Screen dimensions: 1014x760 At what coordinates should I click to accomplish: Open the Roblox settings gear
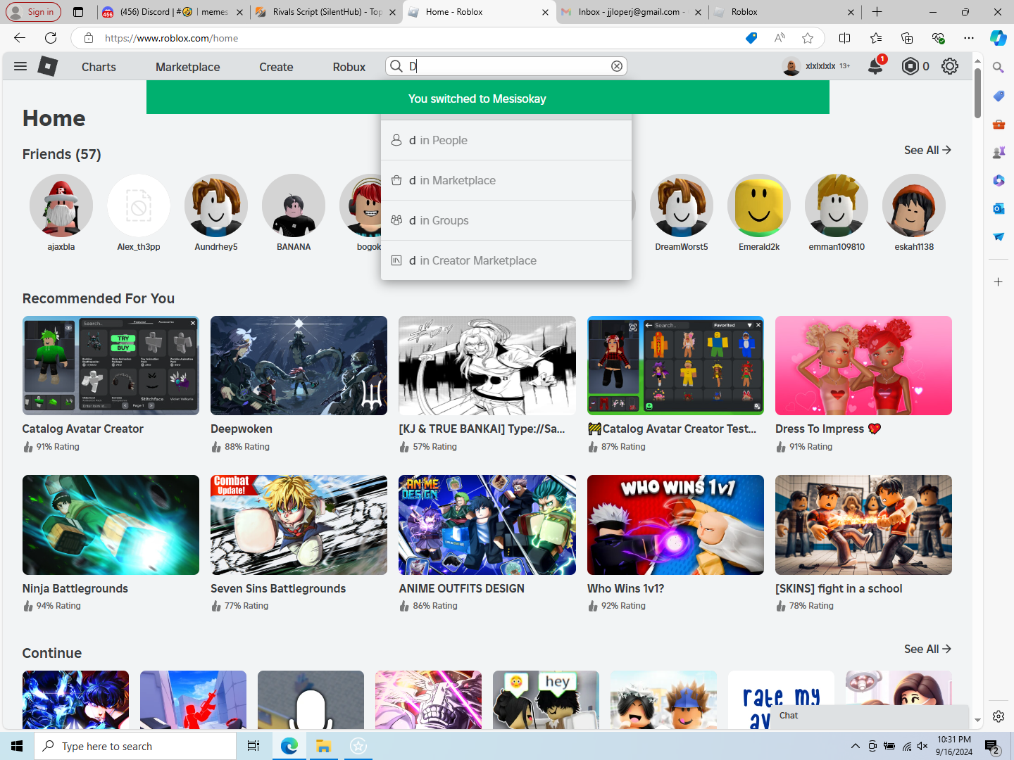(950, 66)
